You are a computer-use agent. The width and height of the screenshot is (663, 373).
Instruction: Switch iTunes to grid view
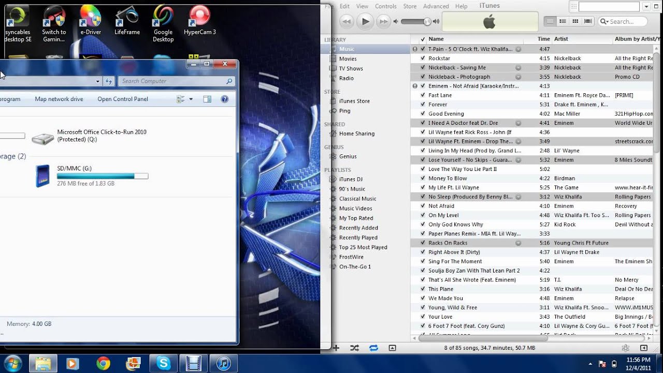575,21
